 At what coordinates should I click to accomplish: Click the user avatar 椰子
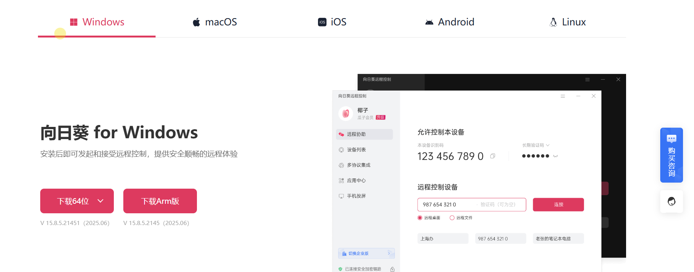(346, 113)
